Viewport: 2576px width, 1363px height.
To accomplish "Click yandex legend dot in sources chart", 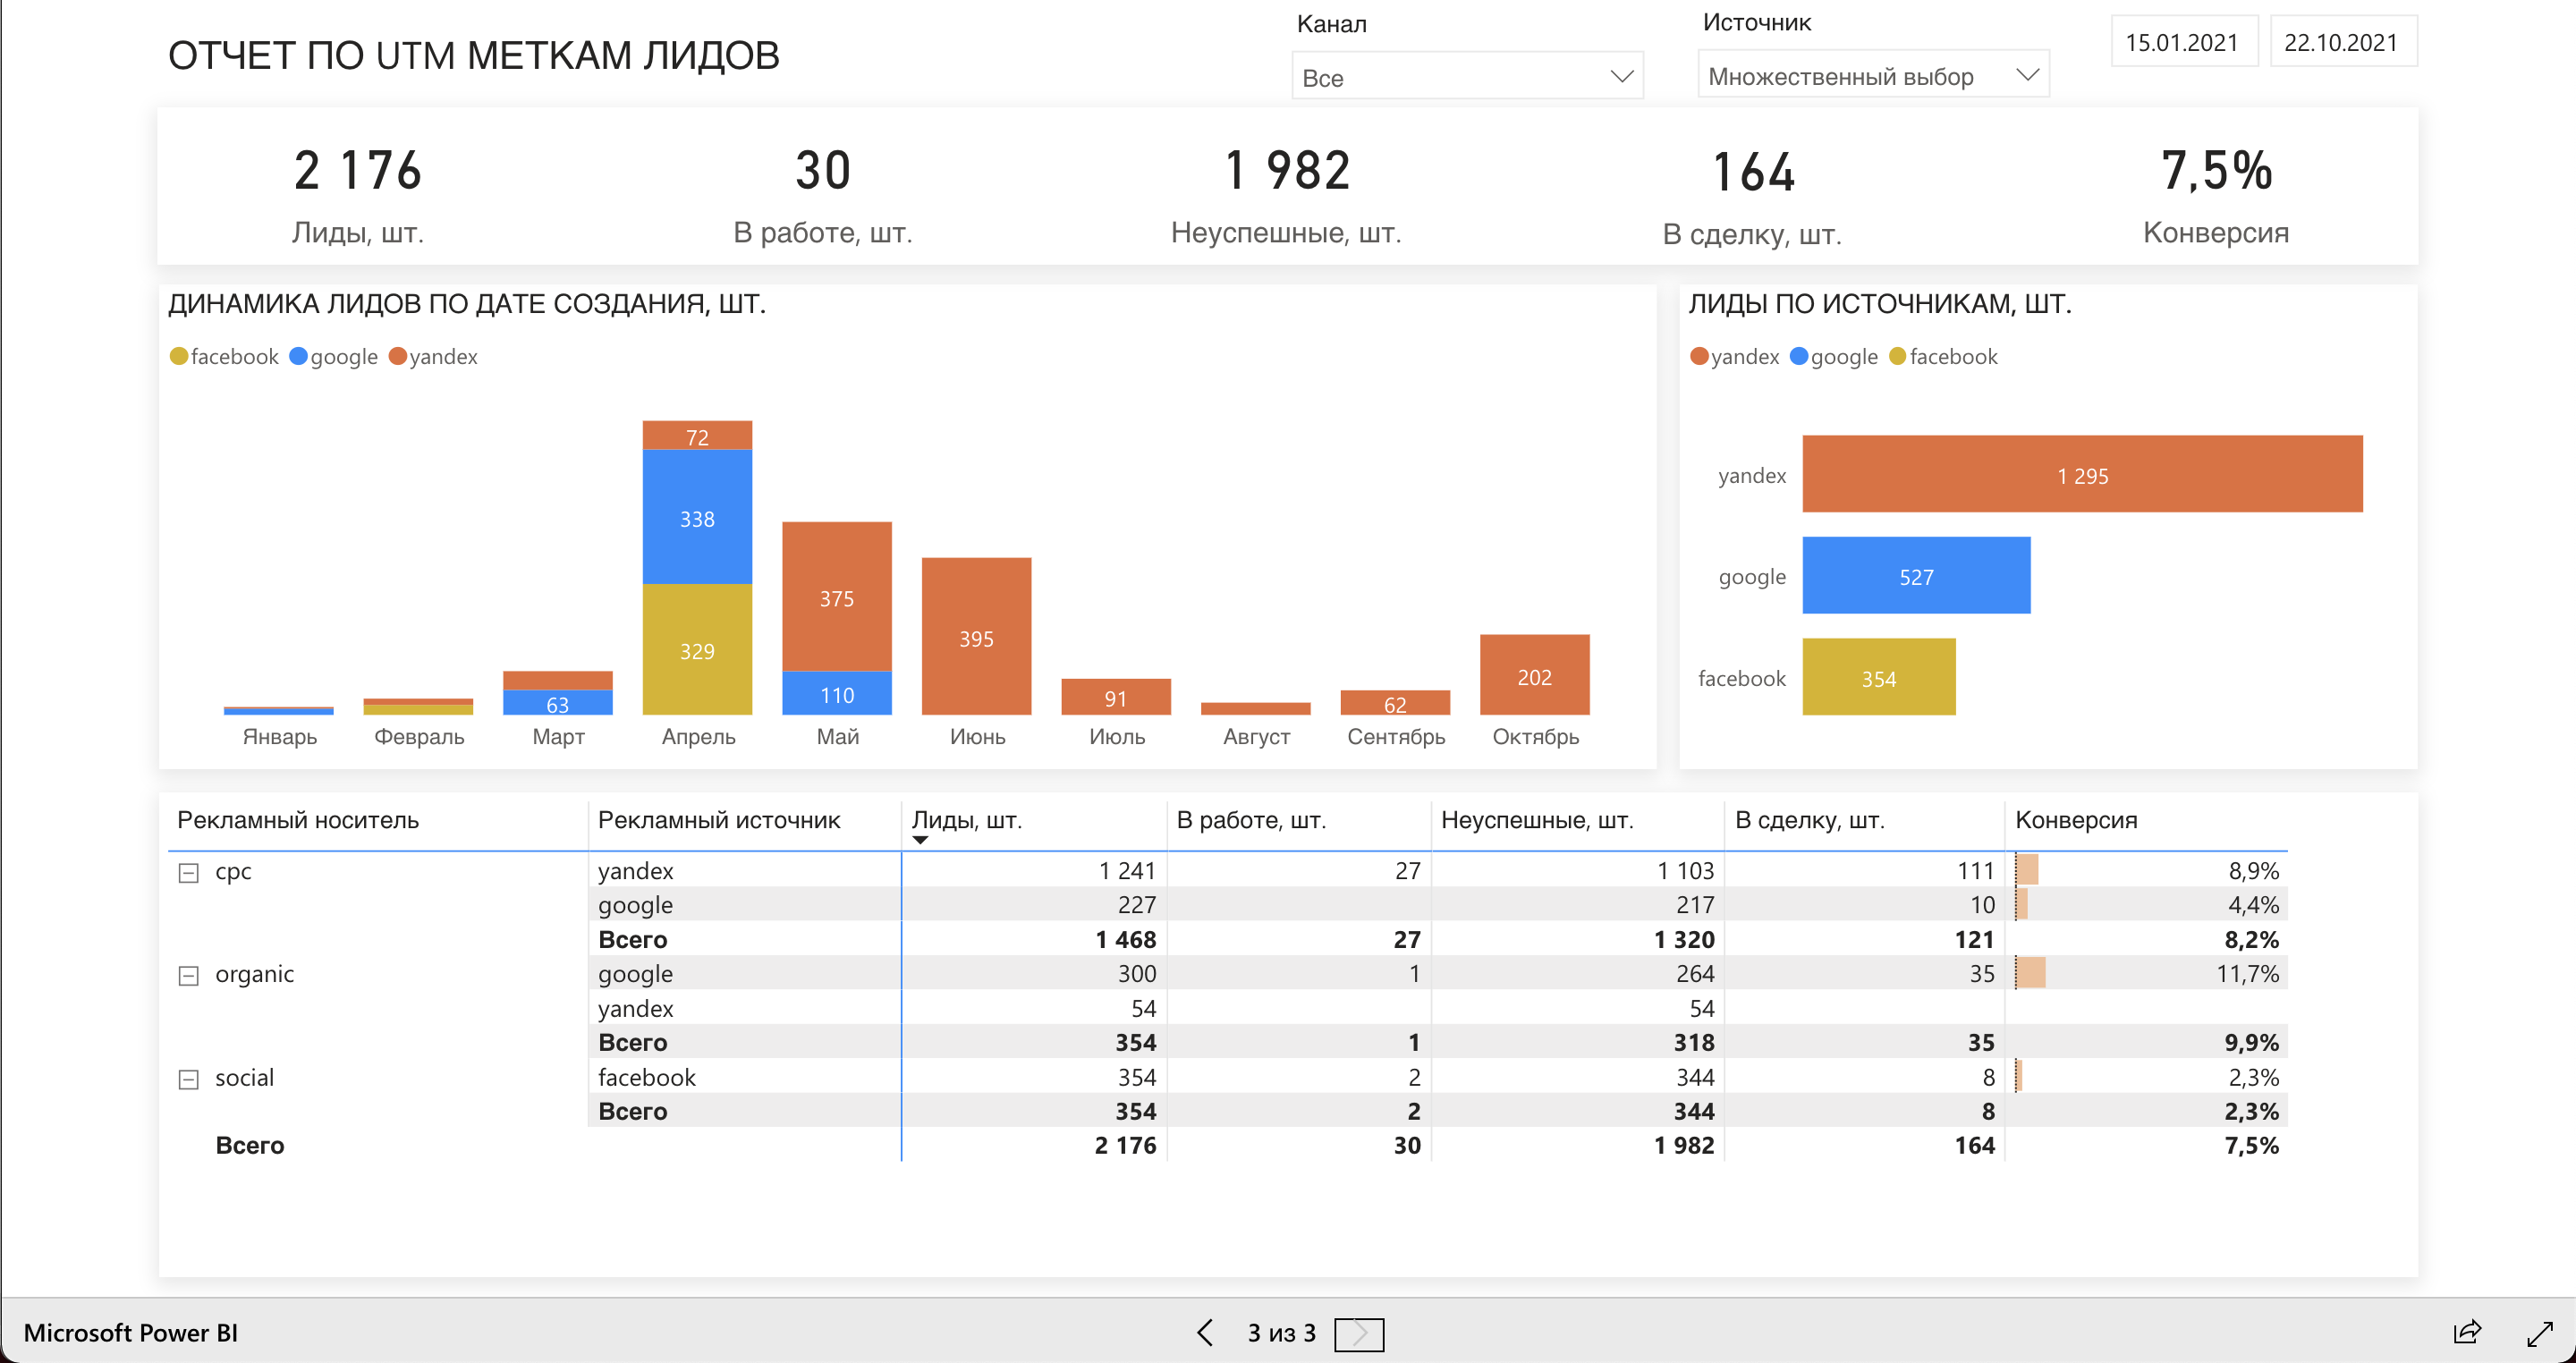I will [1699, 357].
